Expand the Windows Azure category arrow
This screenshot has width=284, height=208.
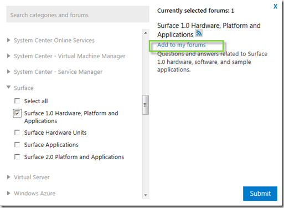(8, 193)
